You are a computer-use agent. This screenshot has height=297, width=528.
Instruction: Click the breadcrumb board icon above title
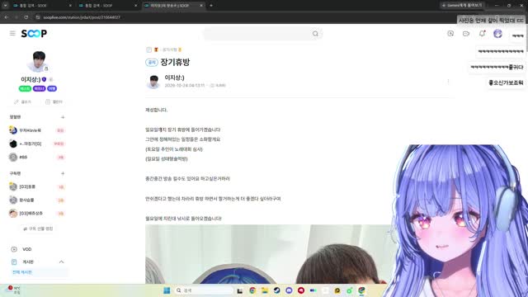point(148,49)
